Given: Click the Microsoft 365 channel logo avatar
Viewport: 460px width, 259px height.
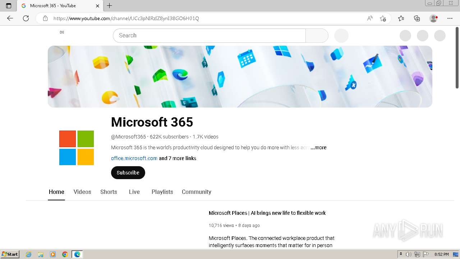Looking at the screenshot, I should (x=77, y=148).
